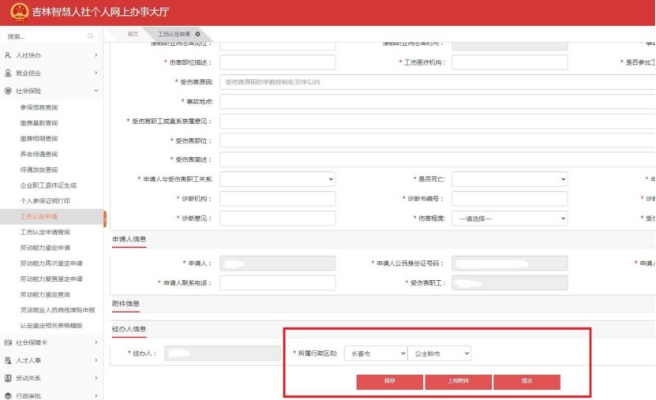Viewport: 656px width, 400px height.
Task: Expand the 劳动关系 menu chevron
Action: pos(96,378)
